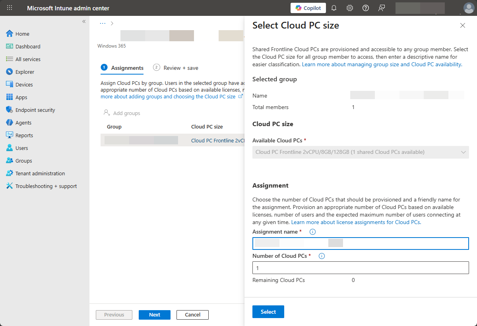This screenshot has height=326, width=477.
Task: Collapse the left navigation sidebar
Action: (84, 21)
